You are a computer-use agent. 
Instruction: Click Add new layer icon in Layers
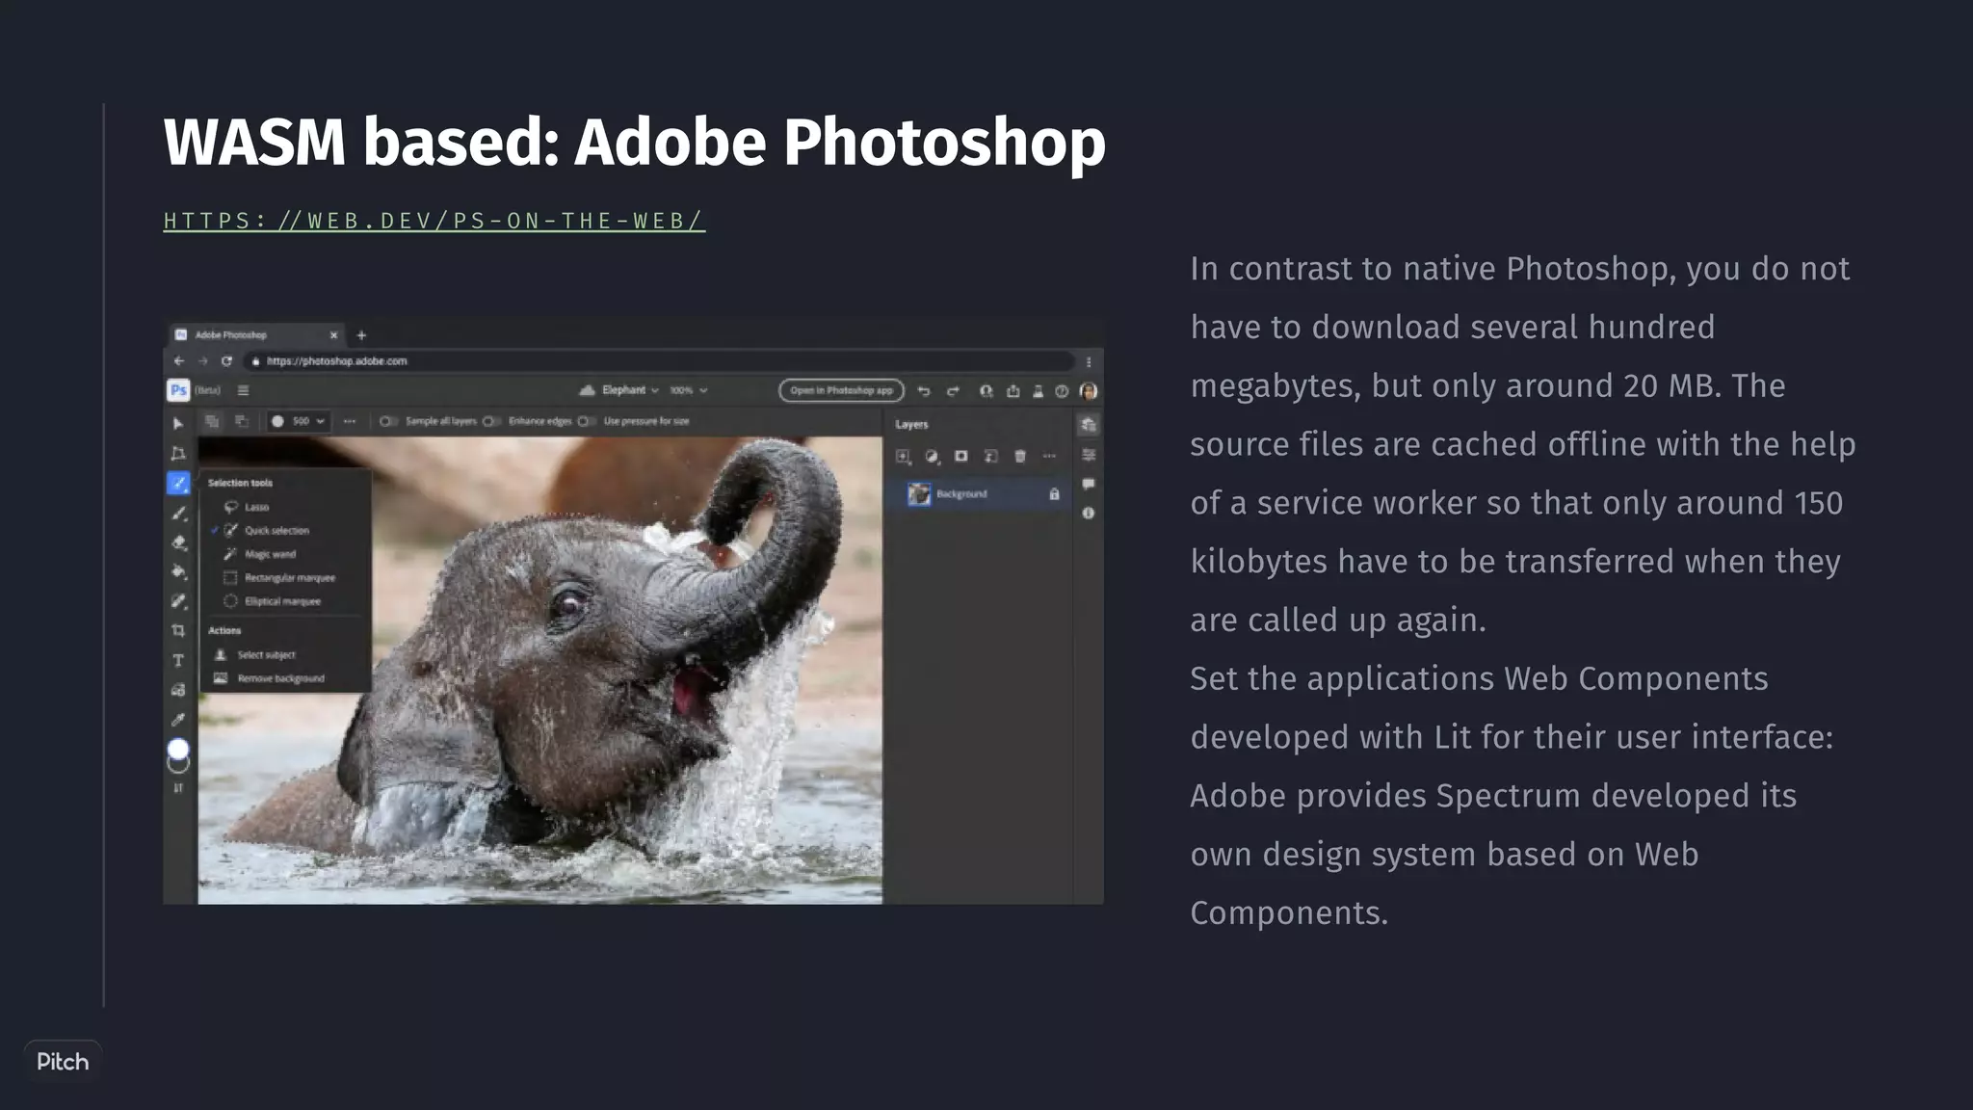coord(903,456)
